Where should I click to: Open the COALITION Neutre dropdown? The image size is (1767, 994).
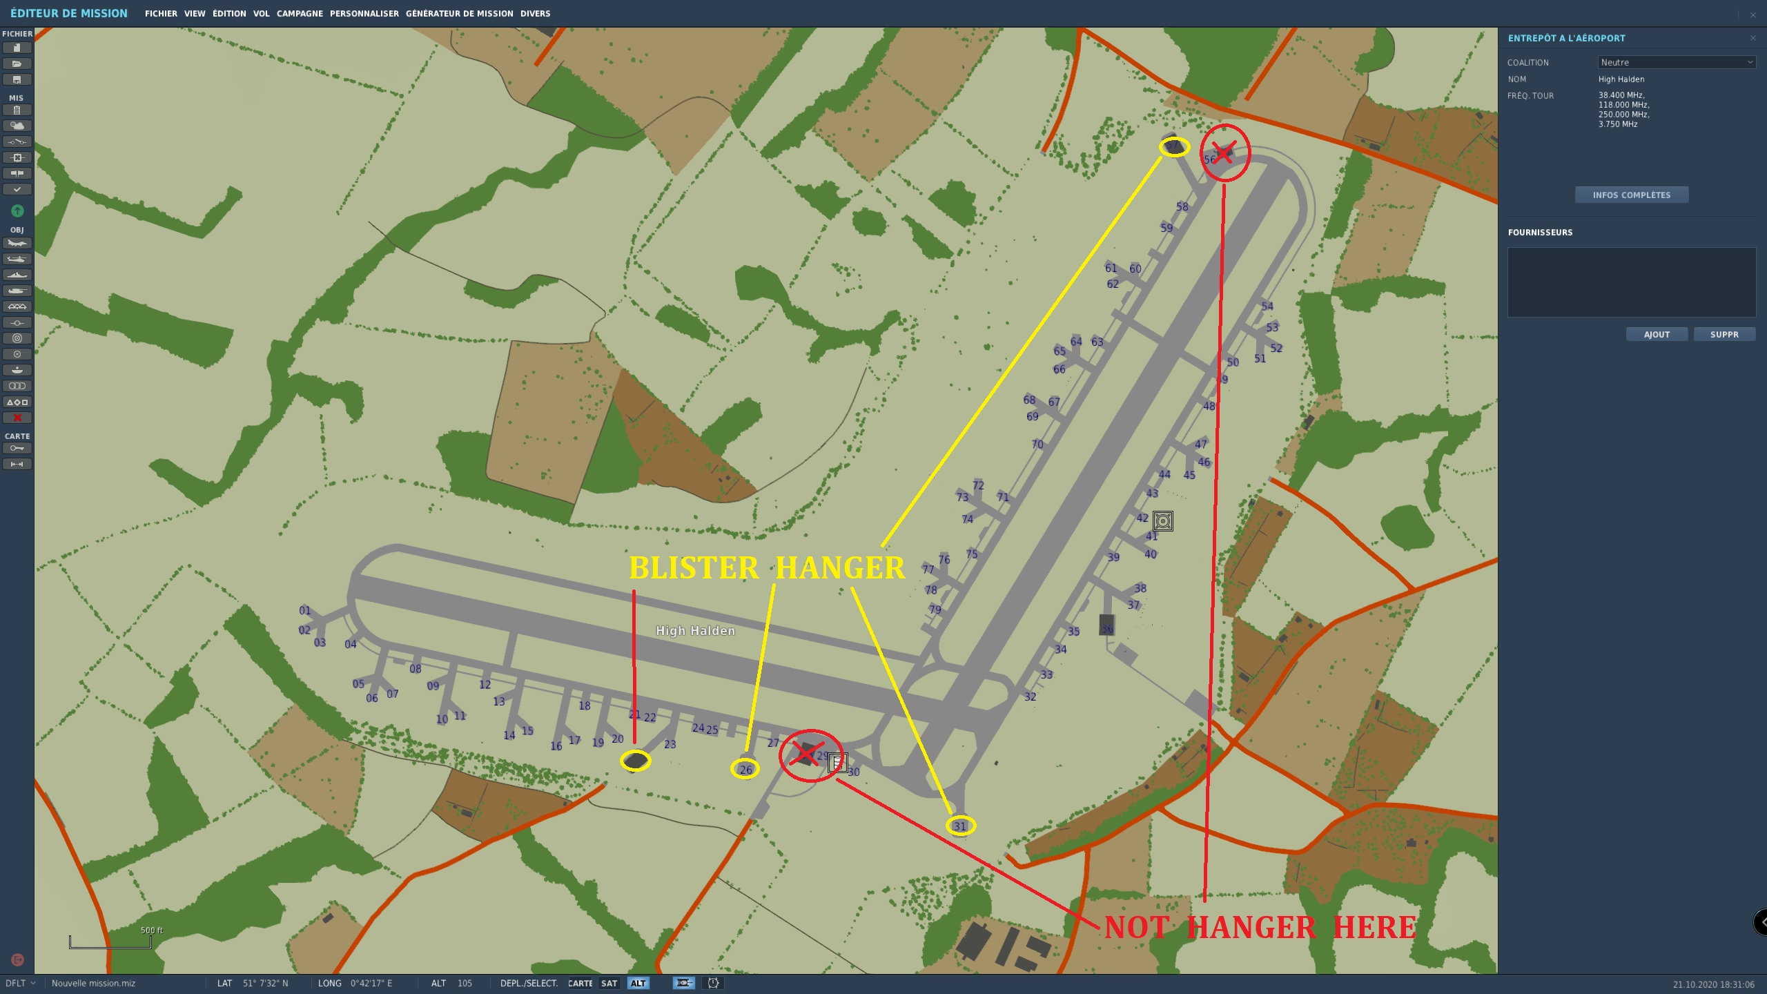click(x=1676, y=62)
